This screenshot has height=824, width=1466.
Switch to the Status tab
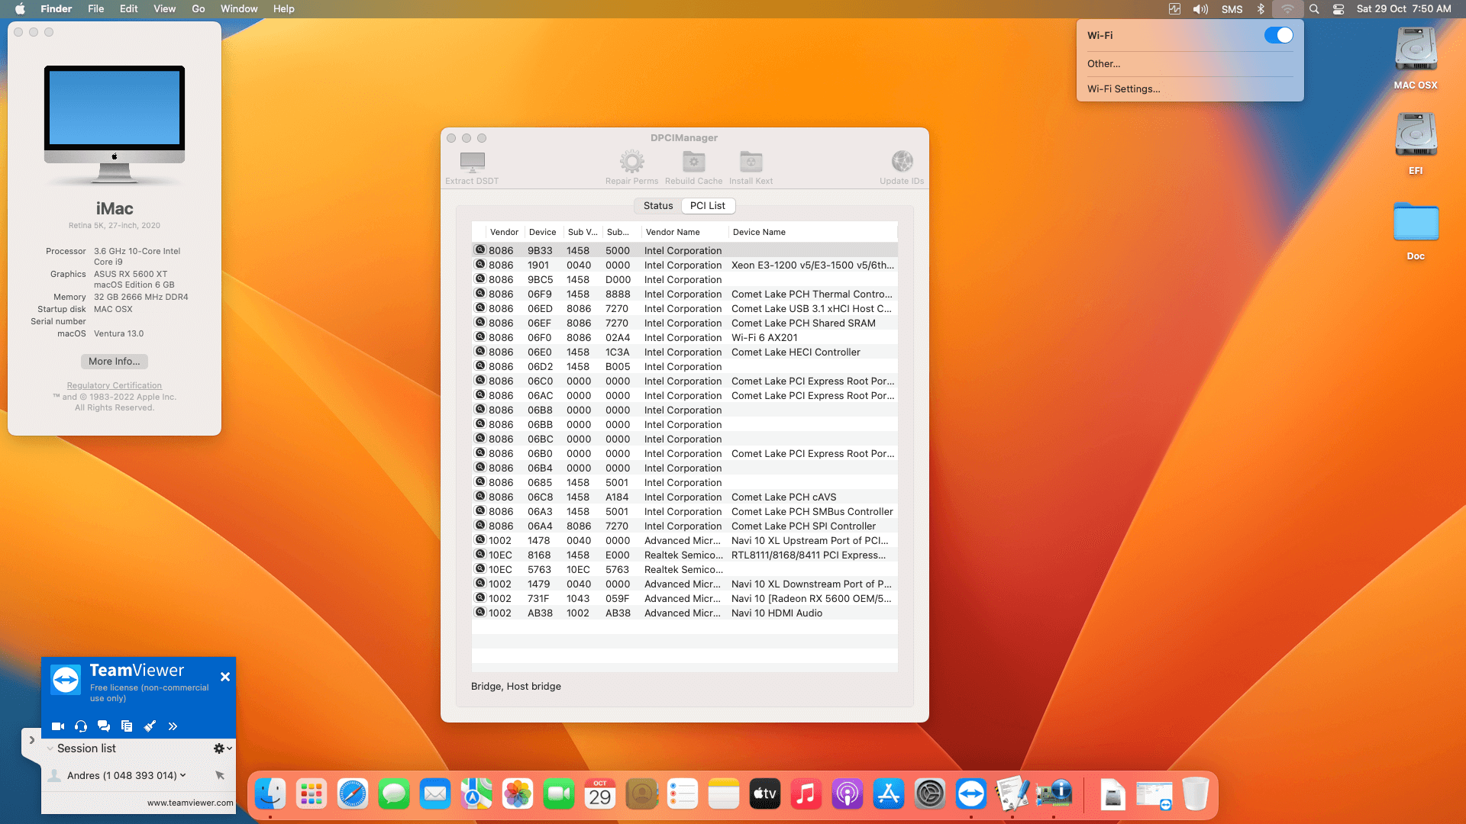tap(658, 205)
